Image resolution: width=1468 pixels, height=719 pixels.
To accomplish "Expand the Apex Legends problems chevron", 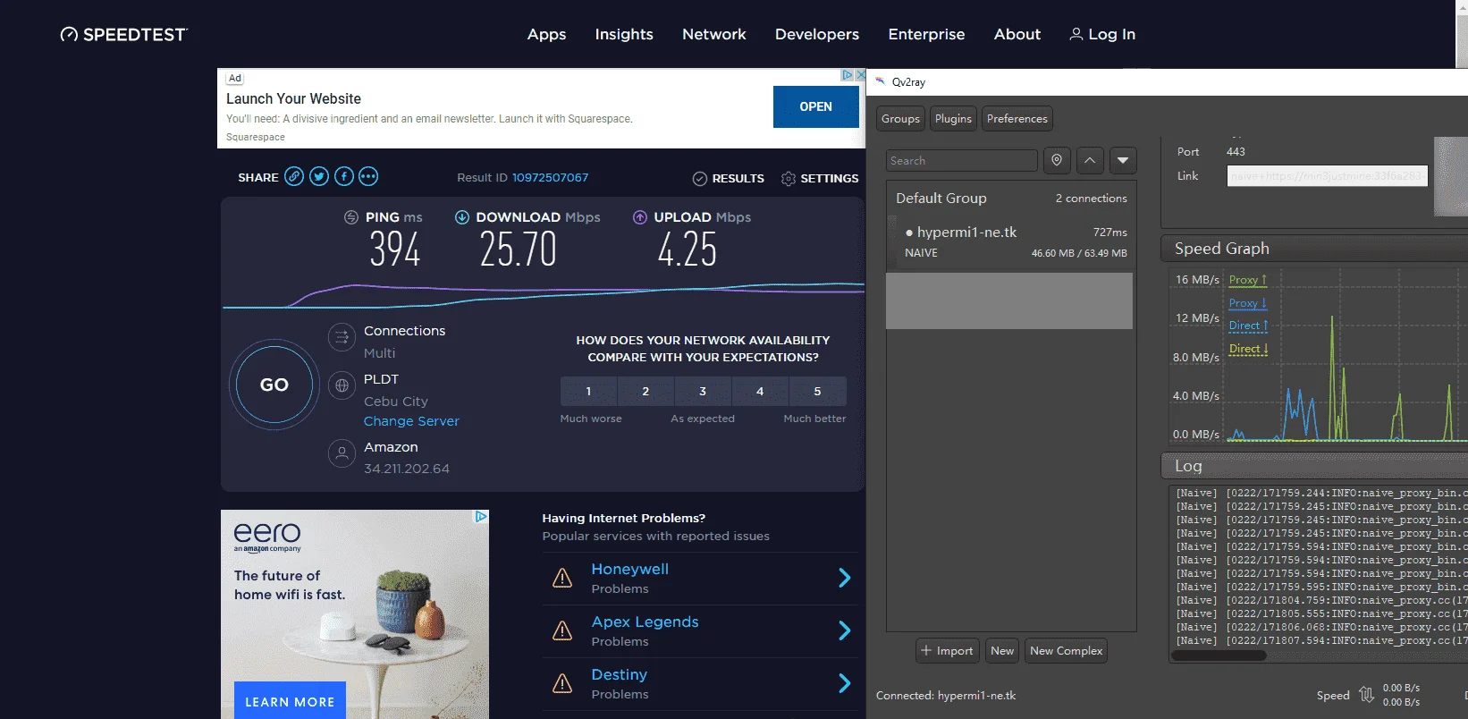I will pos(845,630).
